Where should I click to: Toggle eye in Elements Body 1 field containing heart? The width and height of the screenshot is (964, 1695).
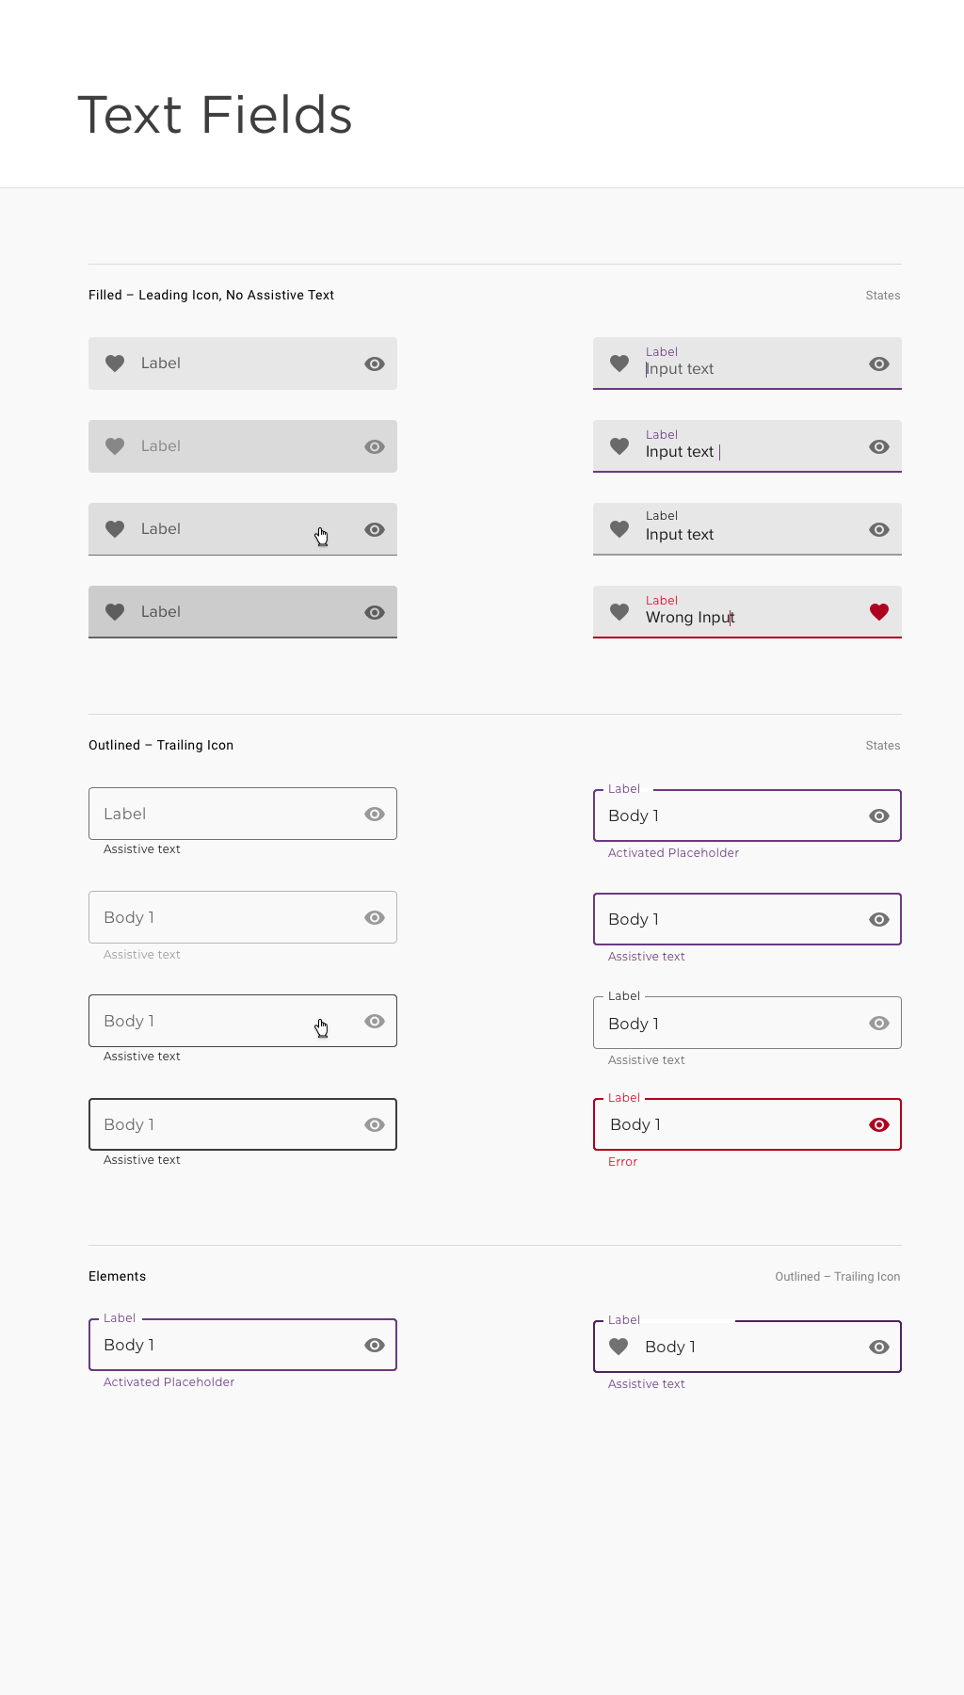(879, 1347)
